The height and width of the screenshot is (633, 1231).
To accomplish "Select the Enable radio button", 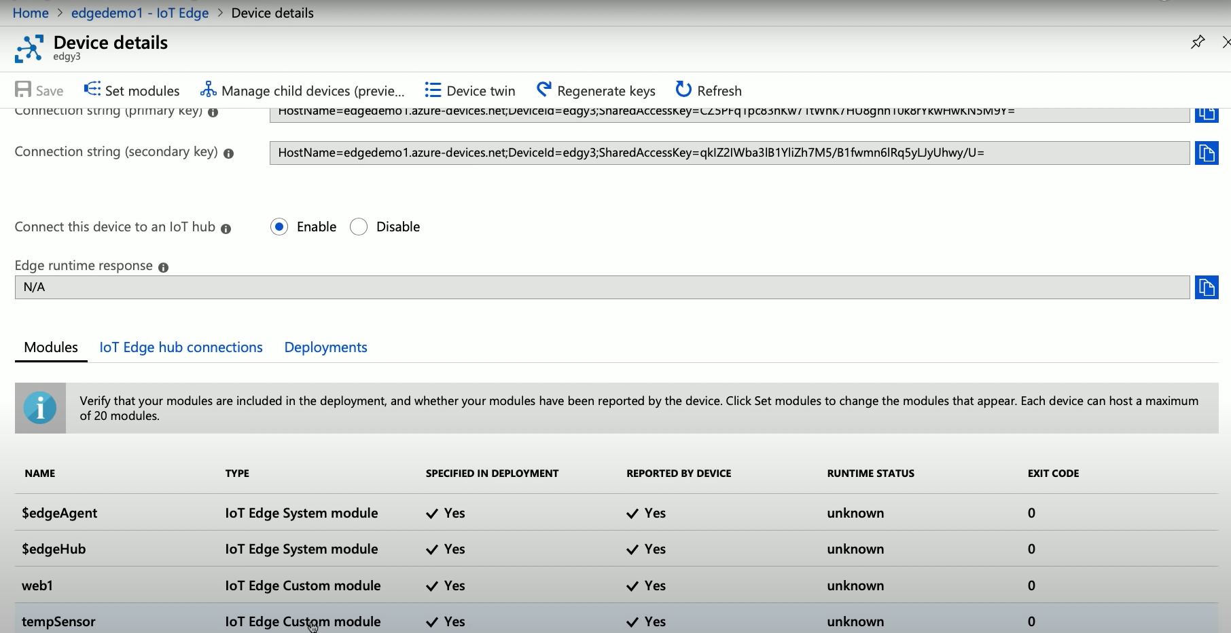I will coord(279,227).
